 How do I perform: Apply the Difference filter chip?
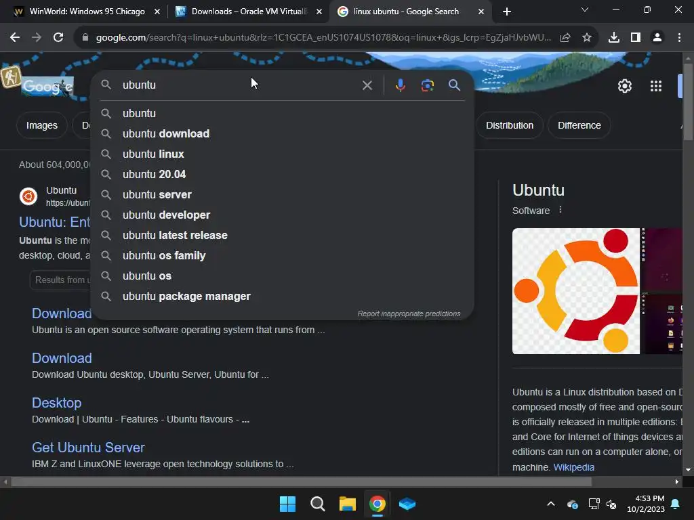click(x=579, y=125)
